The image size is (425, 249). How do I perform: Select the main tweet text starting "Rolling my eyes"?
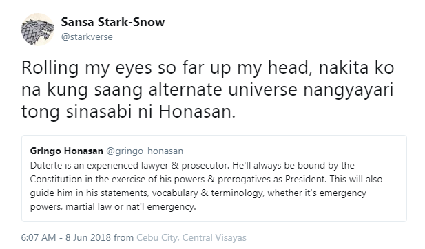pos(207,89)
